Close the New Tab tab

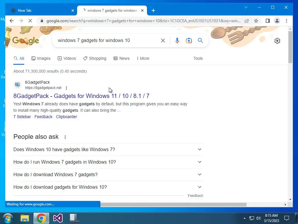click(x=72, y=10)
